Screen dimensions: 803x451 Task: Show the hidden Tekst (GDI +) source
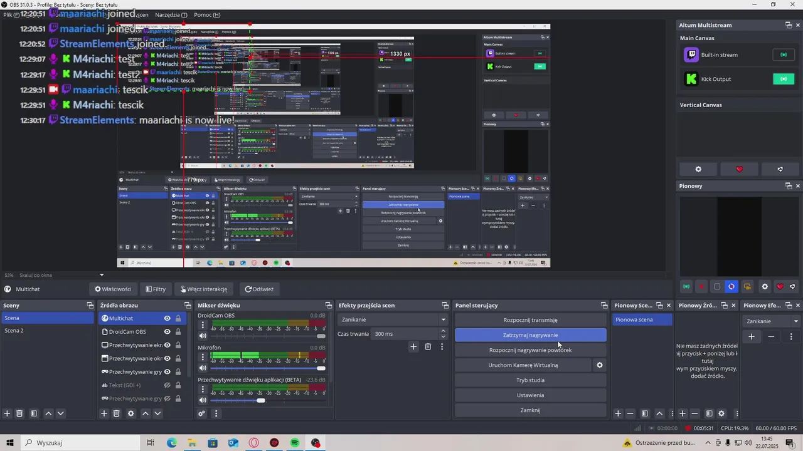(x=167, y=385)
